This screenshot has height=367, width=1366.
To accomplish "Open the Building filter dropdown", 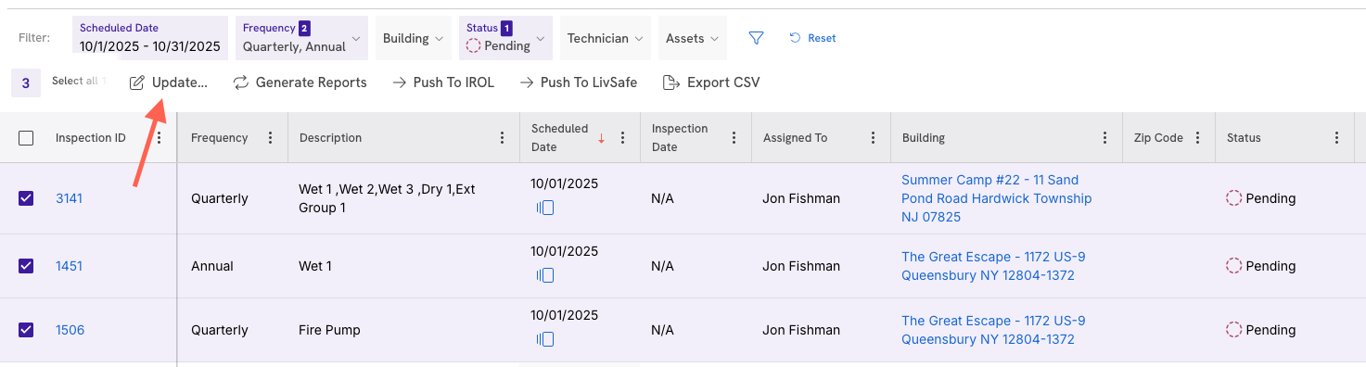I will pos(413,38).
